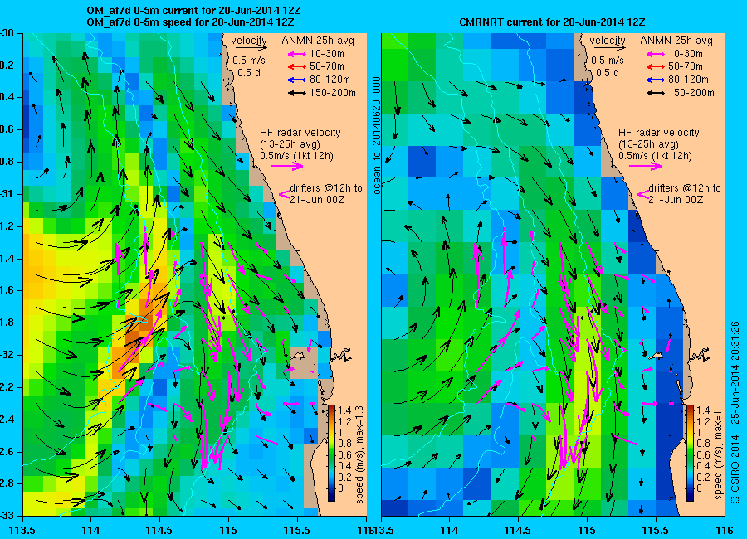This screenshot has height=539, width=747.
Task: Click '0.5 d' under velocity on left map
Action: pyautogui.click(x=248, y=73)
